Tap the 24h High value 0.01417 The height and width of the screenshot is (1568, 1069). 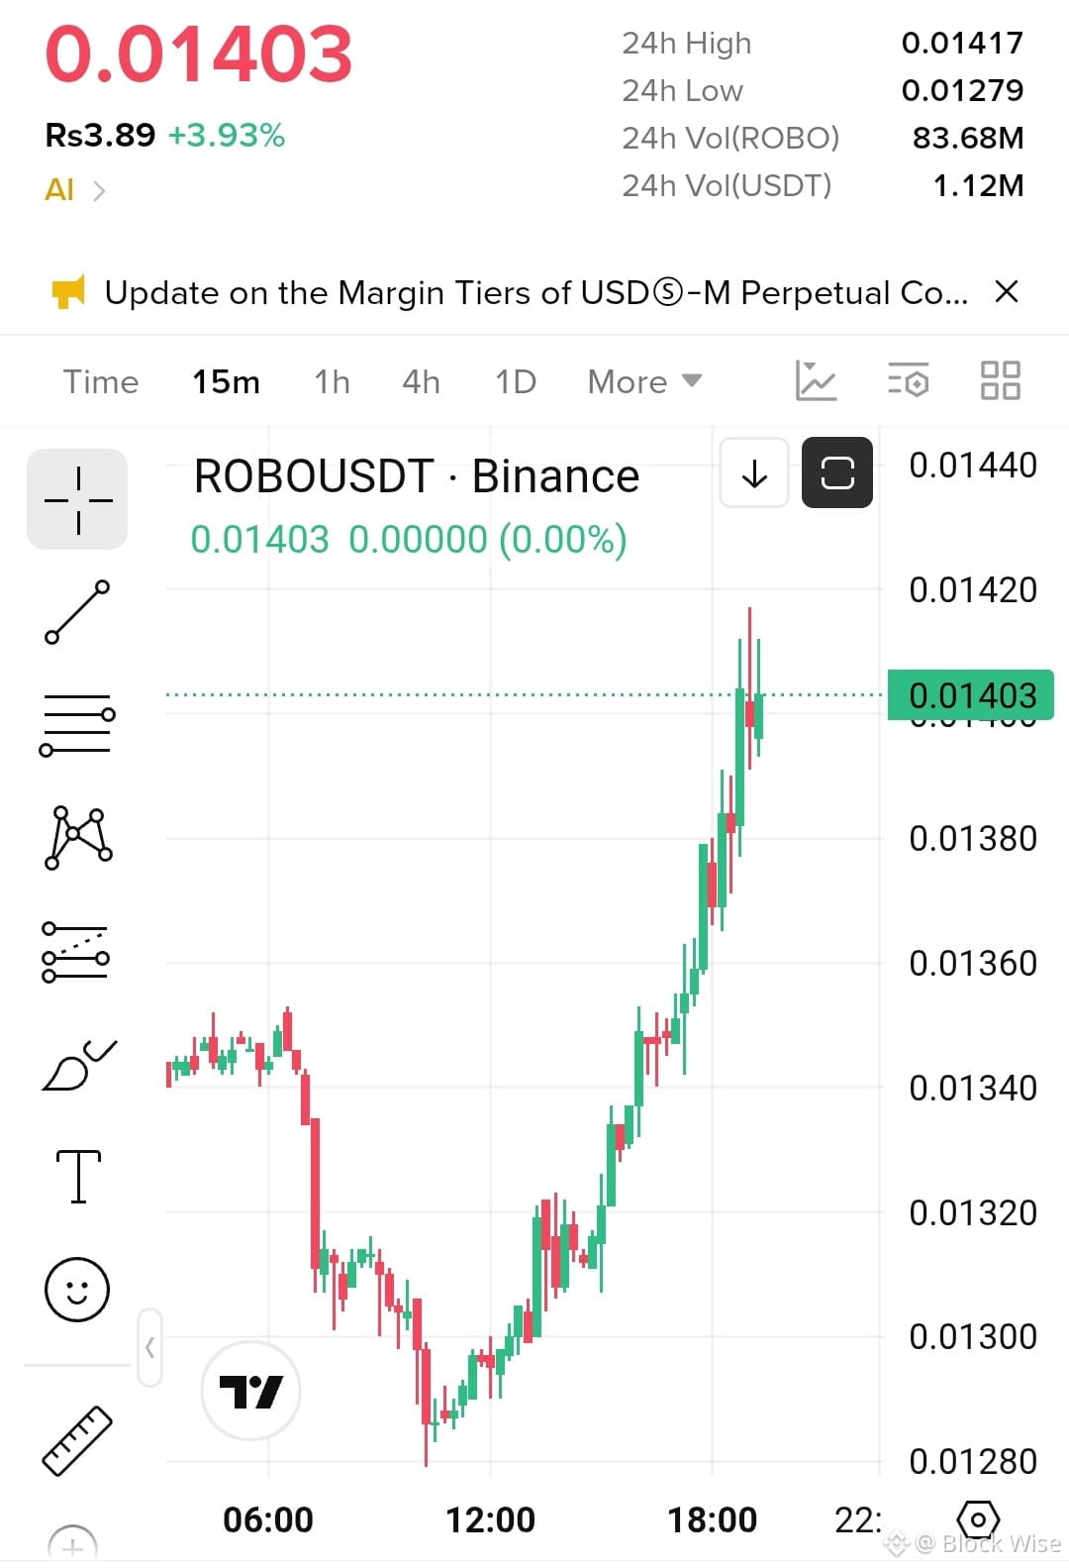pos(962,43)
